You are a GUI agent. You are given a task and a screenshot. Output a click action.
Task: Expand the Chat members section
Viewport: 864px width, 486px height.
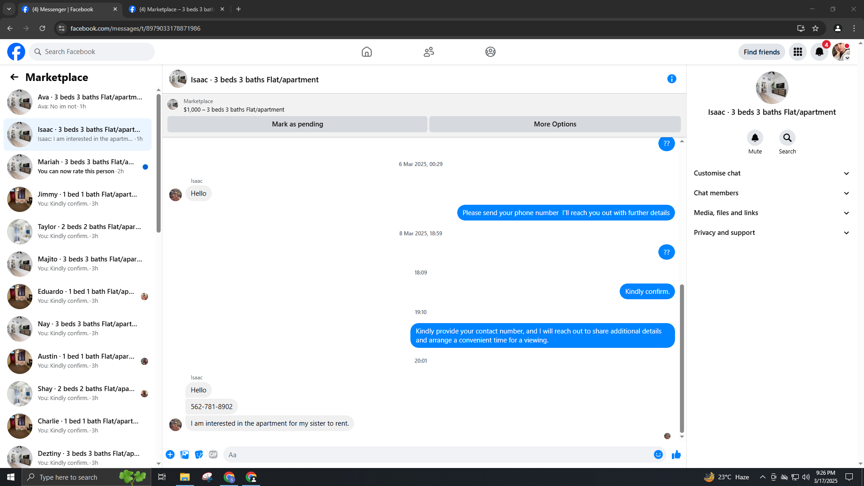click(771, 193)
